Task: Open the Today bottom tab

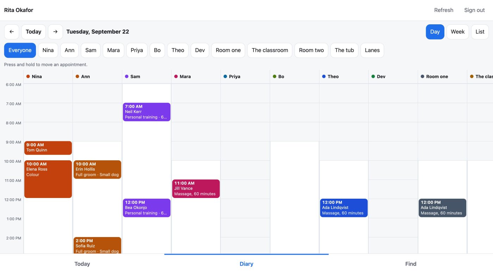Action: [x=82, y=264]
